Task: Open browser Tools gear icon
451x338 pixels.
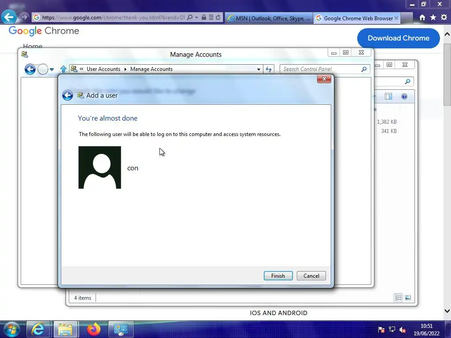Action: click(444, 18)
